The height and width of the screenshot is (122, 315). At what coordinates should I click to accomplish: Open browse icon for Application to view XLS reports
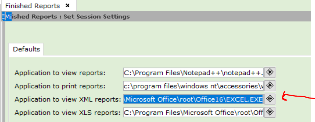(270, 112)
